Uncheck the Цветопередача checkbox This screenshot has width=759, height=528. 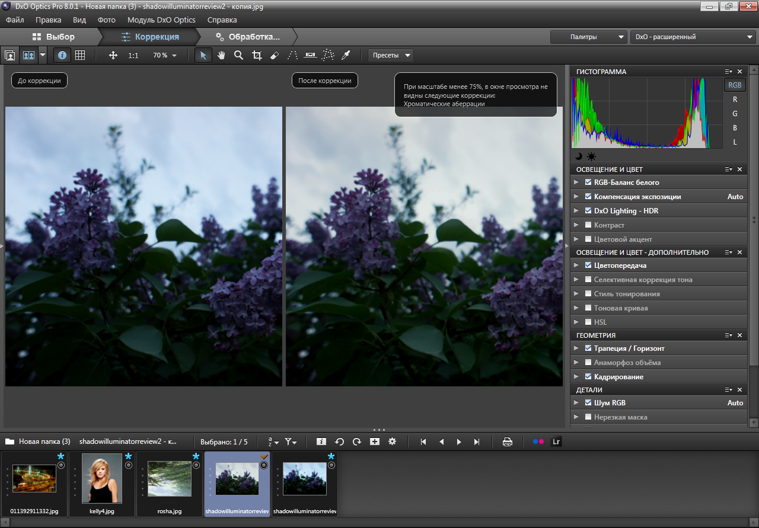coord(588,265)
